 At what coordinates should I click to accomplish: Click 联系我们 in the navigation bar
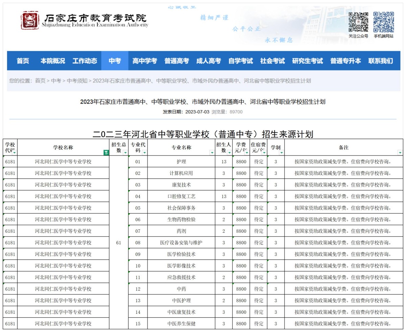point(380,61)
